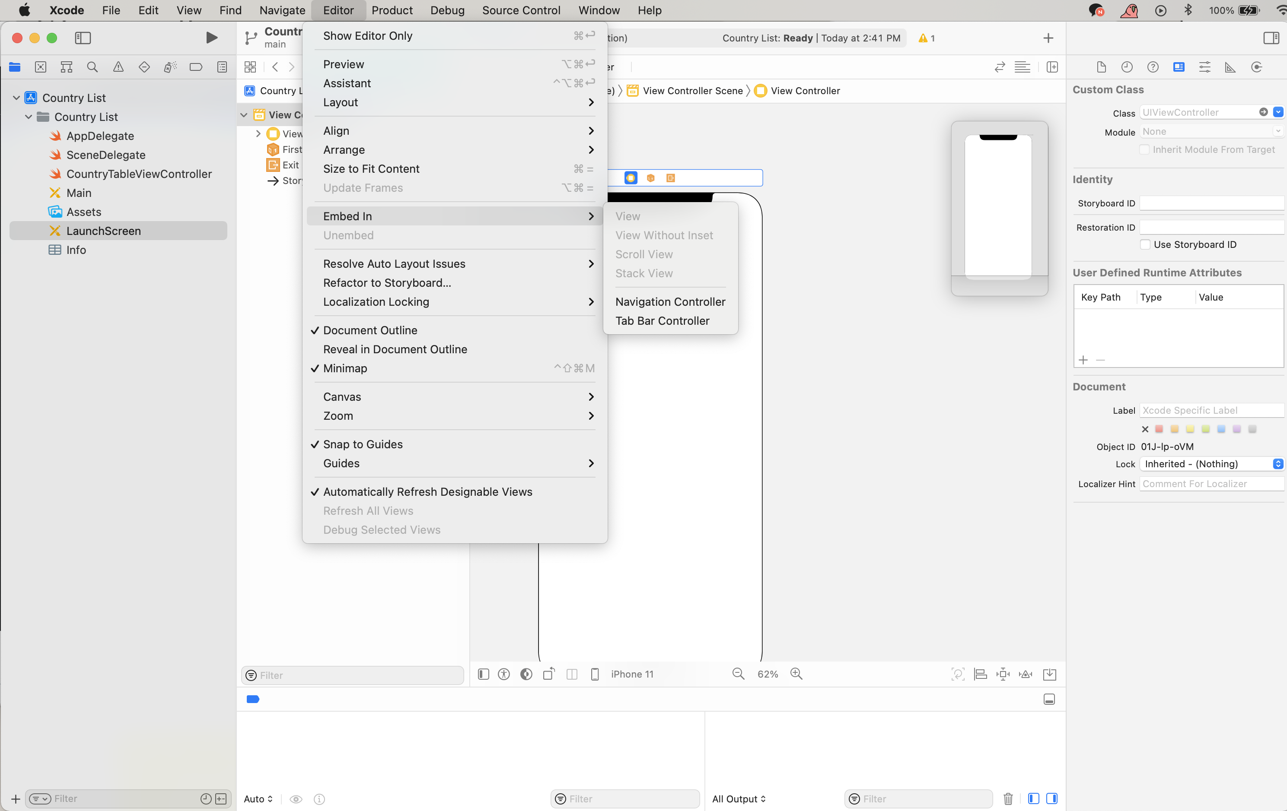Toggle the variables view pane button
This screenshot has height=811, width=1287.
click(1033, 798)
